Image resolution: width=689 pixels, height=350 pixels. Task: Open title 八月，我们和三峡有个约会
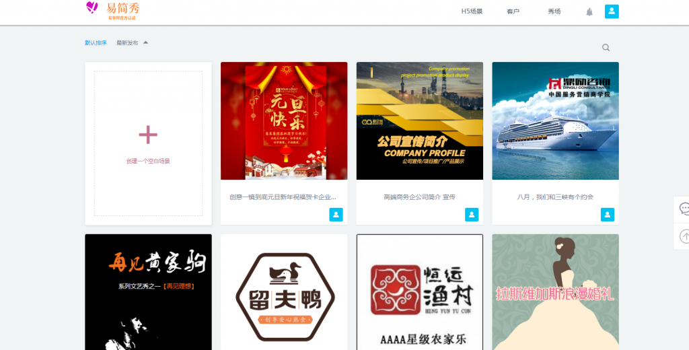555,197
